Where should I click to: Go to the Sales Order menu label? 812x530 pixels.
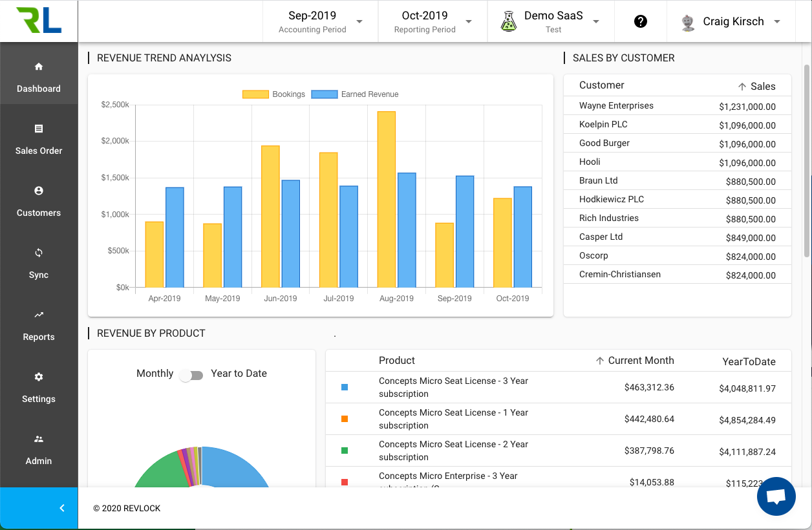click(39, 151)
